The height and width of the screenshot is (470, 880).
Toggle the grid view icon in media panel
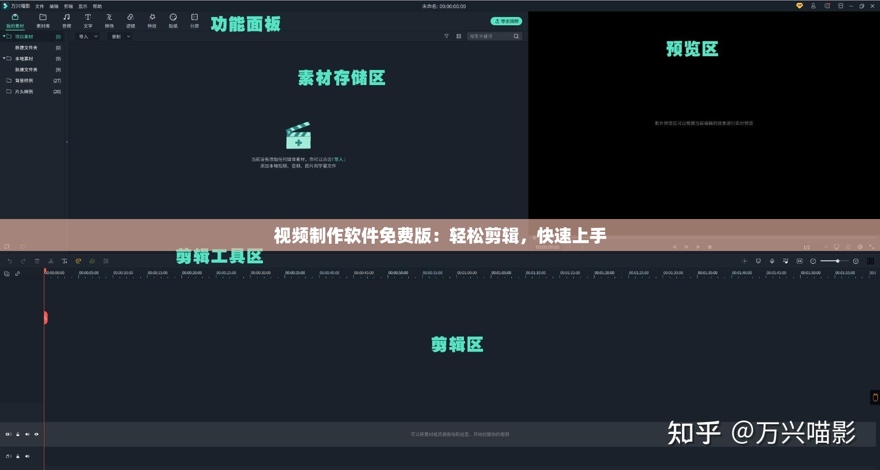point(459,36)
